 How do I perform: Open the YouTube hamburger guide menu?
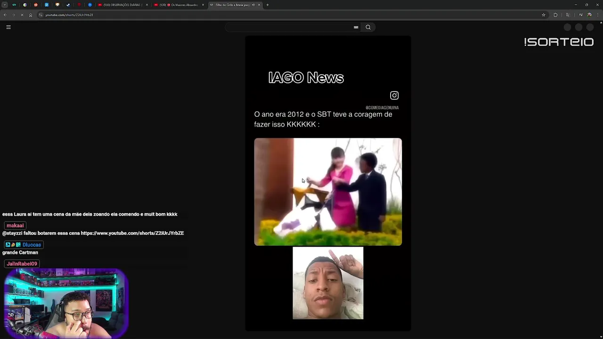[x=8, y=27]
